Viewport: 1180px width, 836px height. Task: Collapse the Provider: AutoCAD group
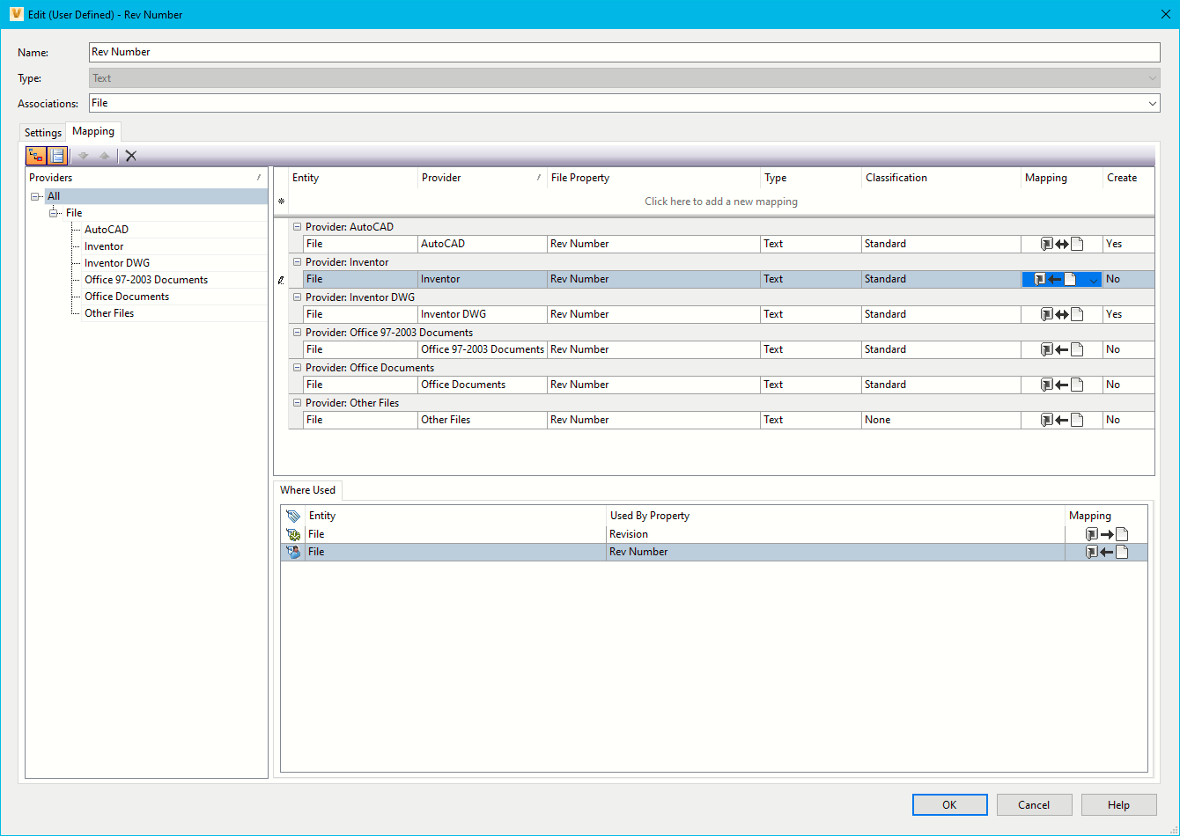(x=297, y=226)
